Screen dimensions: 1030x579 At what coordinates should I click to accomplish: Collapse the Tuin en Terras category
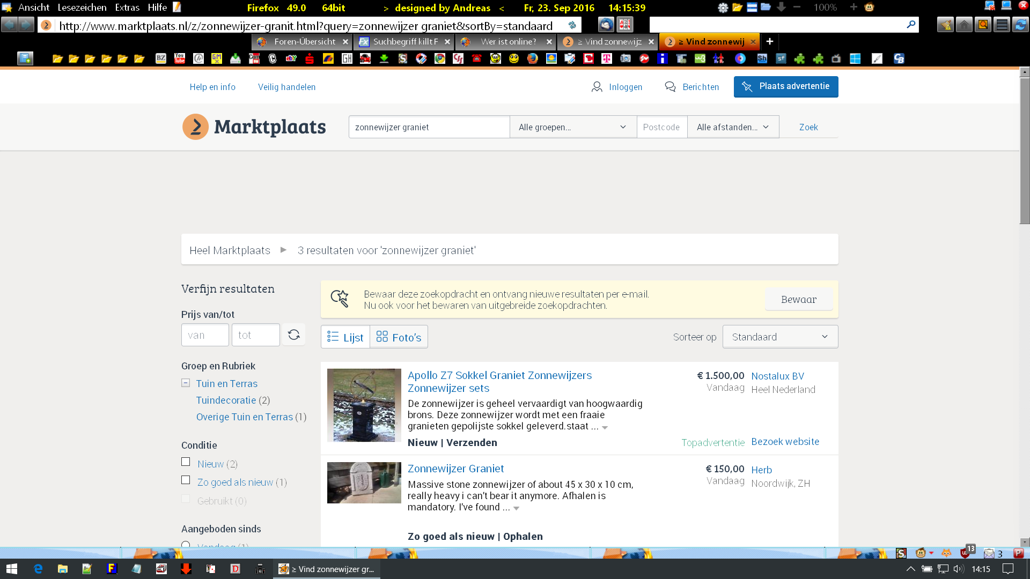coord(186,383)
